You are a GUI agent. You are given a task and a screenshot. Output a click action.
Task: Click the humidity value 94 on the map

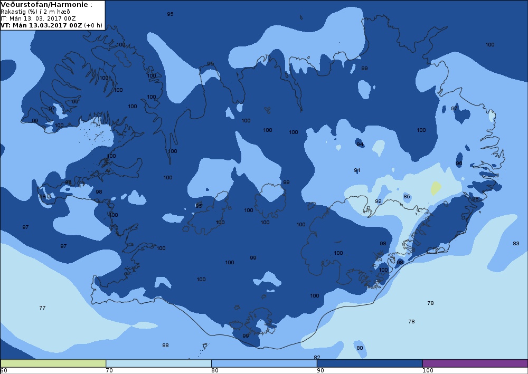tap(360, 145)
